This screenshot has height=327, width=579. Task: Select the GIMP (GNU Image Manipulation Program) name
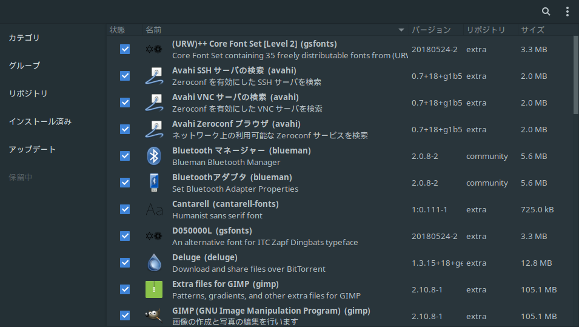pos(271,311)
